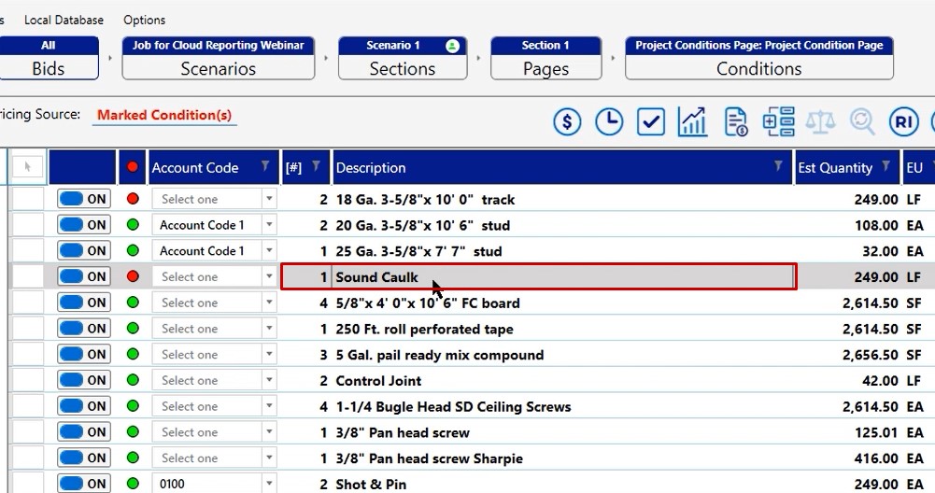Viewport: 935px width, 493px height.
Task: Go to Scenarios breadcrumb button
Action: [218, 58]
